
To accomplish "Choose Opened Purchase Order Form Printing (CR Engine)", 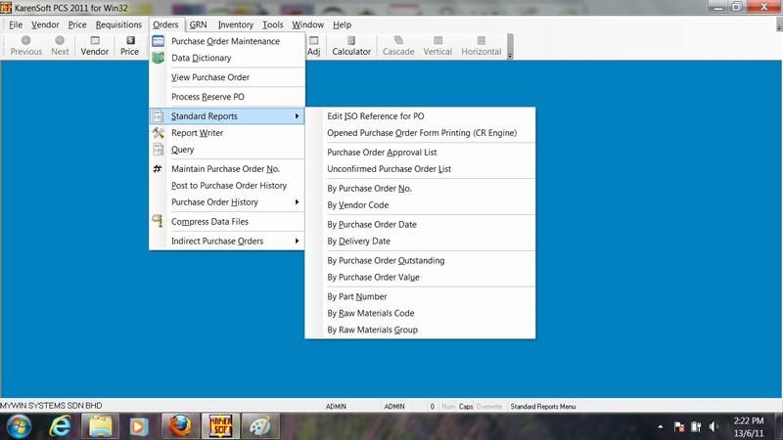I will [420, 133].
